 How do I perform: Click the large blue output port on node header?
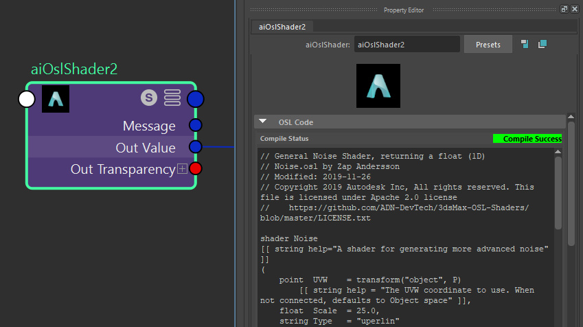point(195,100)
